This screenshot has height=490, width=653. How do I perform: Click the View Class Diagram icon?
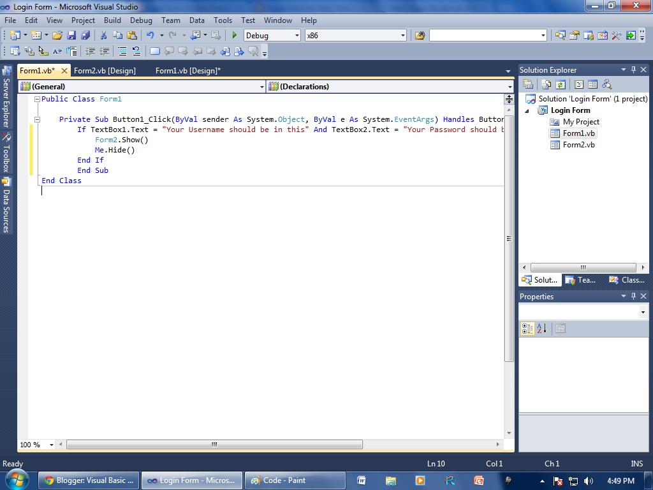608,84
